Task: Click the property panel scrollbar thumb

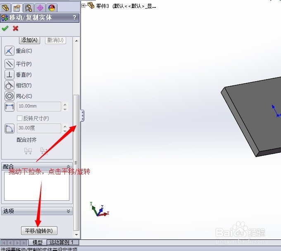Action: click(76, 163)
